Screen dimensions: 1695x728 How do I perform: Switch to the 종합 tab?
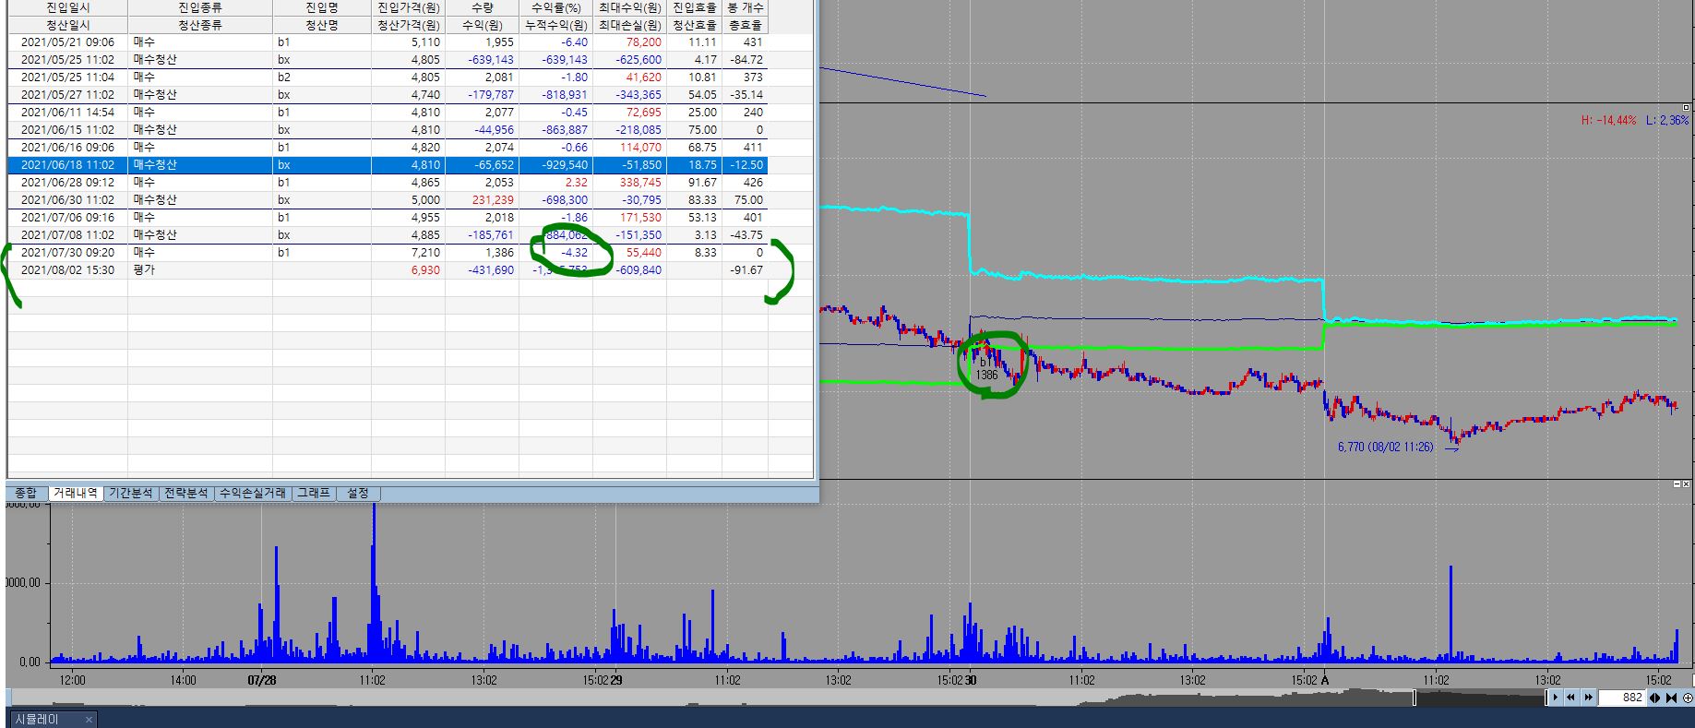[x=26, y=494]
